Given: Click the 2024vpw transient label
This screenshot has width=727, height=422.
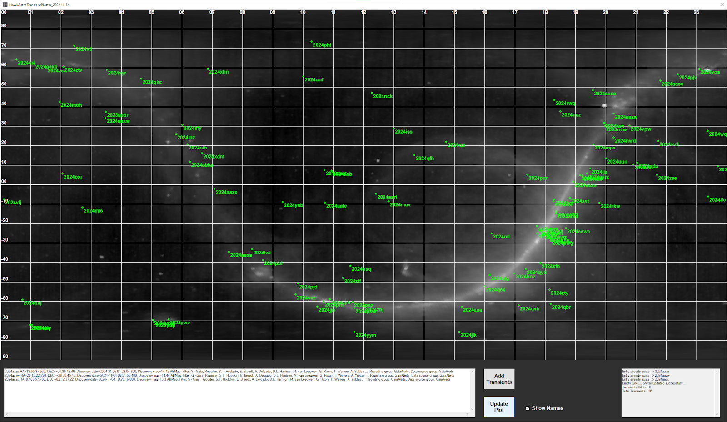Looking at the screenshot, I should tap(641, 129).
